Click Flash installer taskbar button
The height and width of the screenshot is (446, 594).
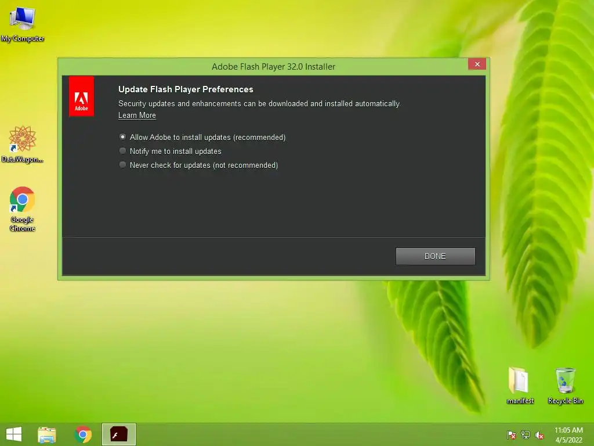coord(118,434)
